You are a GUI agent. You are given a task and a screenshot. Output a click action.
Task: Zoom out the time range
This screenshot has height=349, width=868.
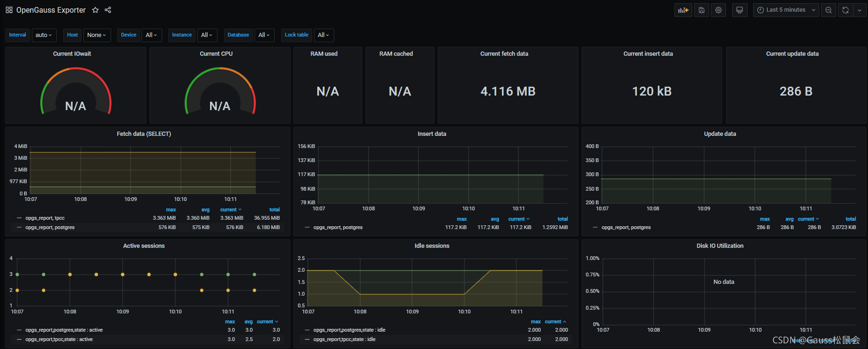tap(829, 10)
